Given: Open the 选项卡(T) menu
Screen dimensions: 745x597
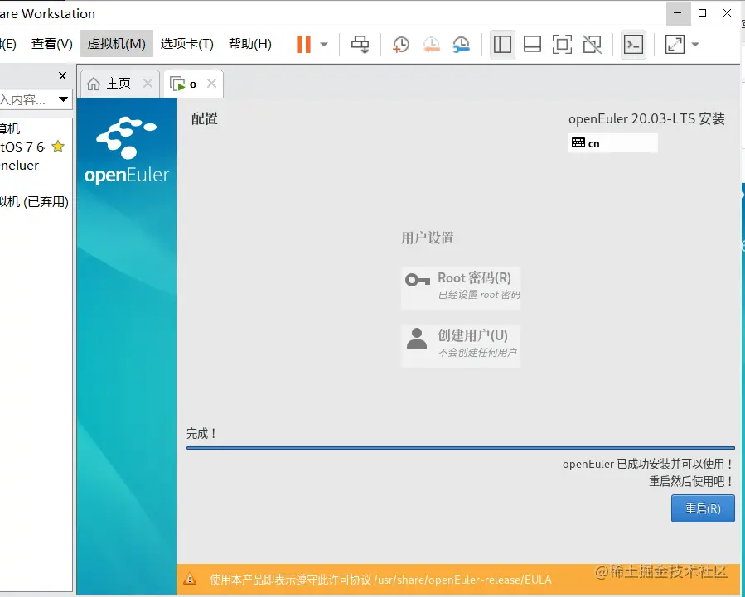Looking at the screenshot, I should click(x=186, y=44).
